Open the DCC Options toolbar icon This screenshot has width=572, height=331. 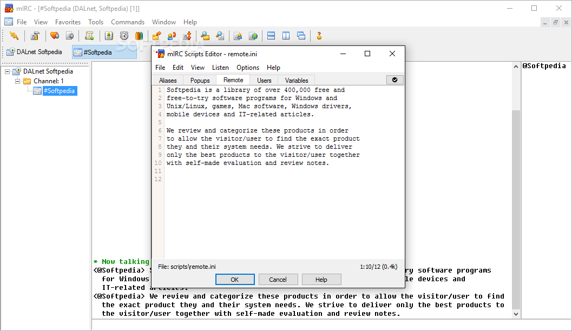pos(187,36)
